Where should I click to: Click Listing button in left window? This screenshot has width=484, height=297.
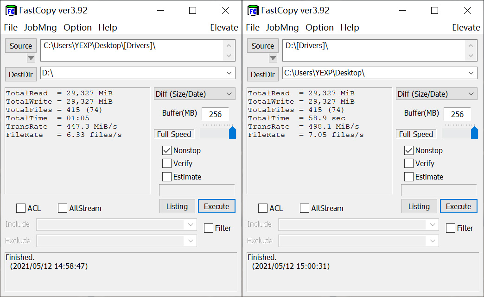point(177,206)
